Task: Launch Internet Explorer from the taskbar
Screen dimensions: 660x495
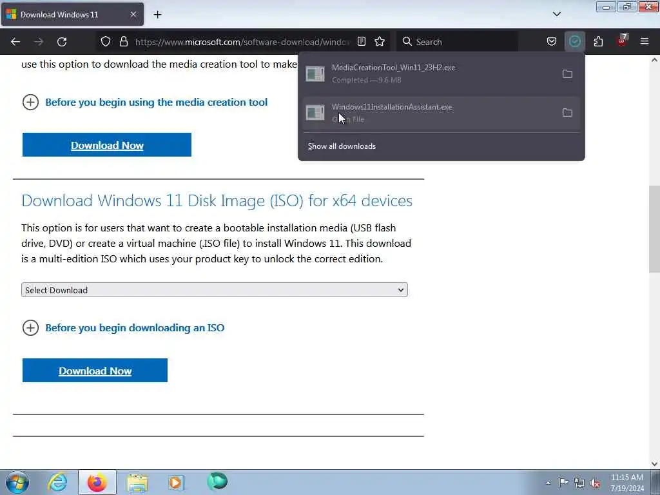Action: click(57, 482)
